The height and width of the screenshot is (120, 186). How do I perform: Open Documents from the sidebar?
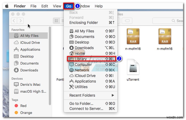point(29,63)
